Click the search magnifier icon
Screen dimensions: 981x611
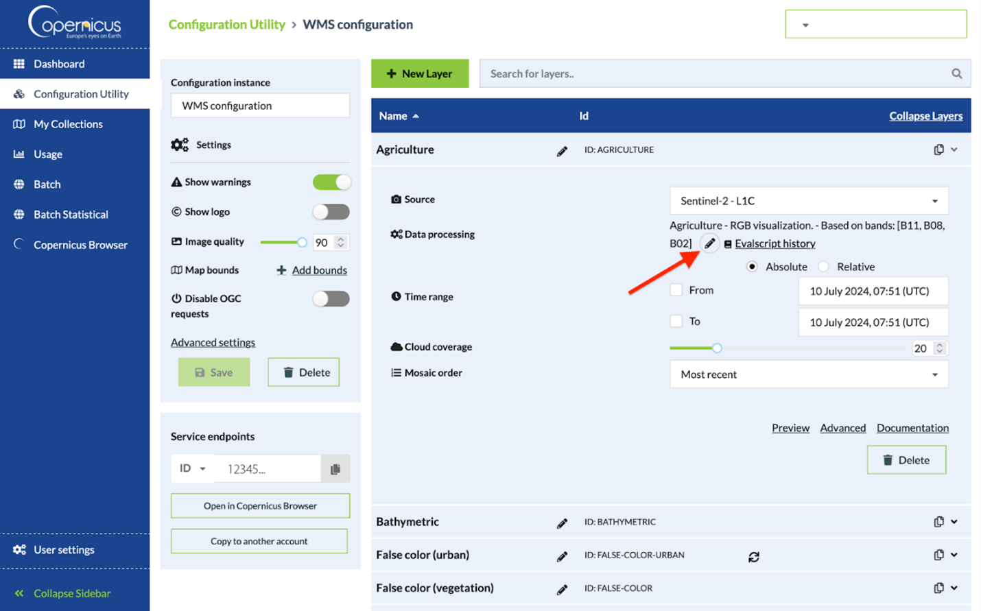[x=956, y=74]
